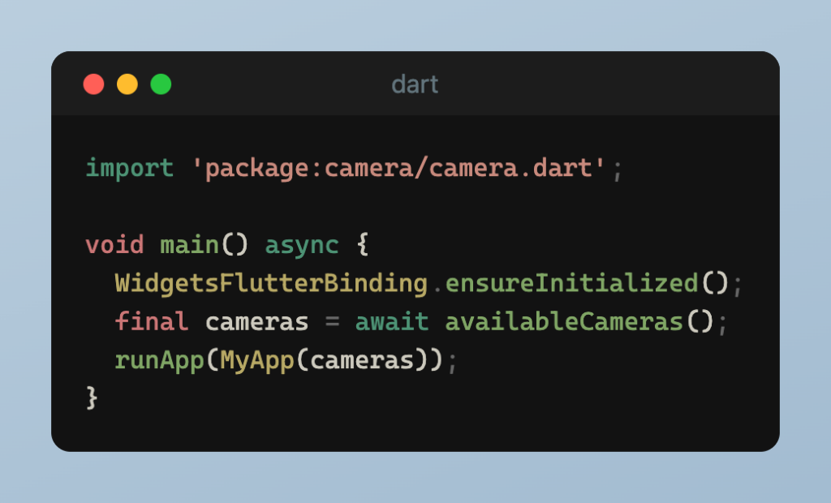This screenshot has height=503, width=831.
Task: Click the 'ensureInitialized' method call
Action: click(572, 284)
